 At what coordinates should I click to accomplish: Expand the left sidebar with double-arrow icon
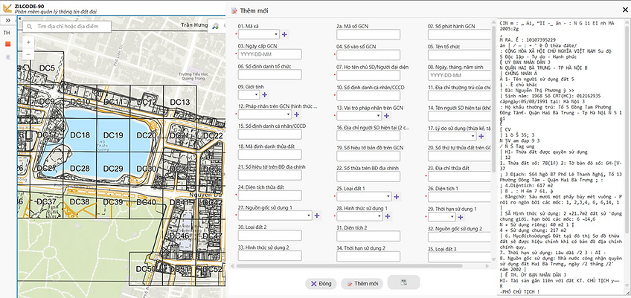pyautogui.click(x=7, y=22)
